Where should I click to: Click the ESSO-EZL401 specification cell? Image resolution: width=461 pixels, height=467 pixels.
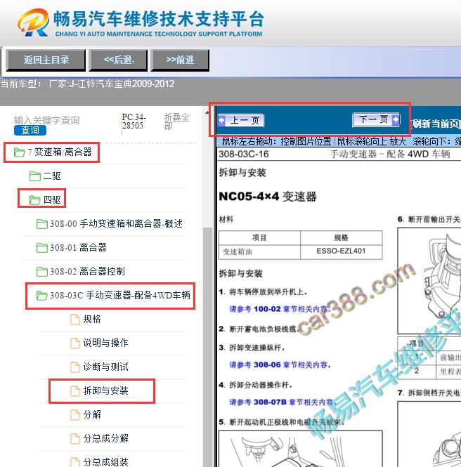click(342, 251)
